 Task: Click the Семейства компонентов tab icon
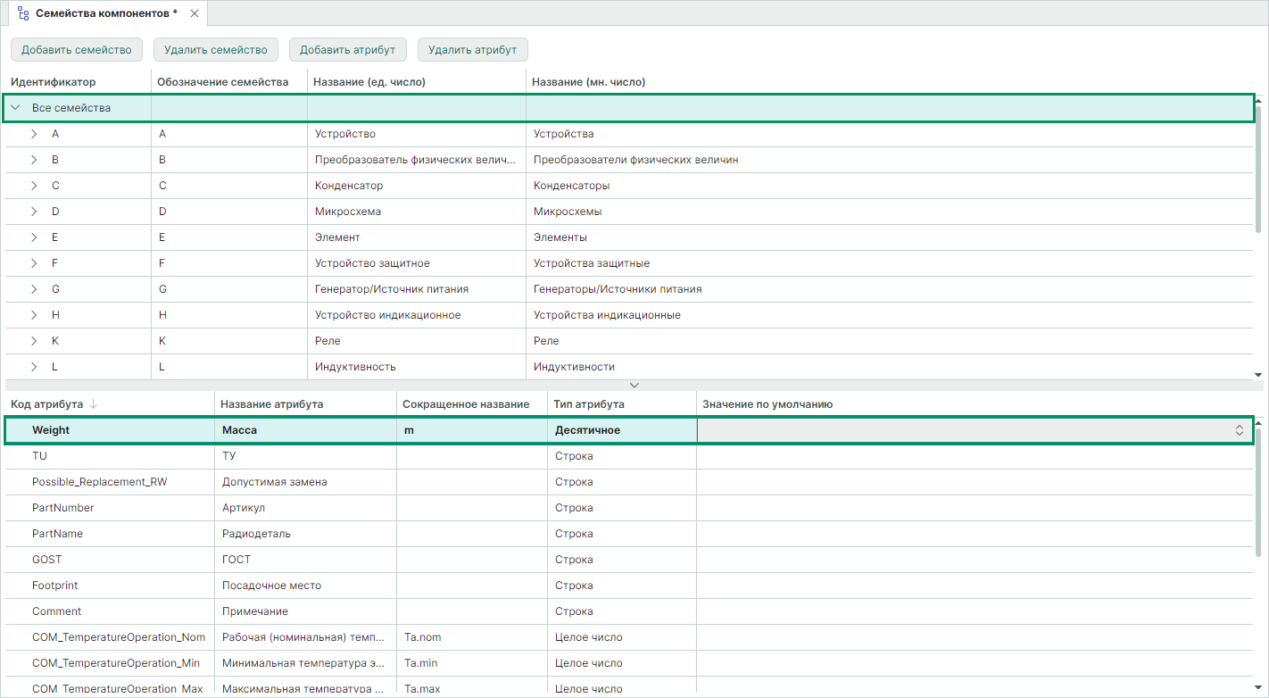(x=23, y=13)
